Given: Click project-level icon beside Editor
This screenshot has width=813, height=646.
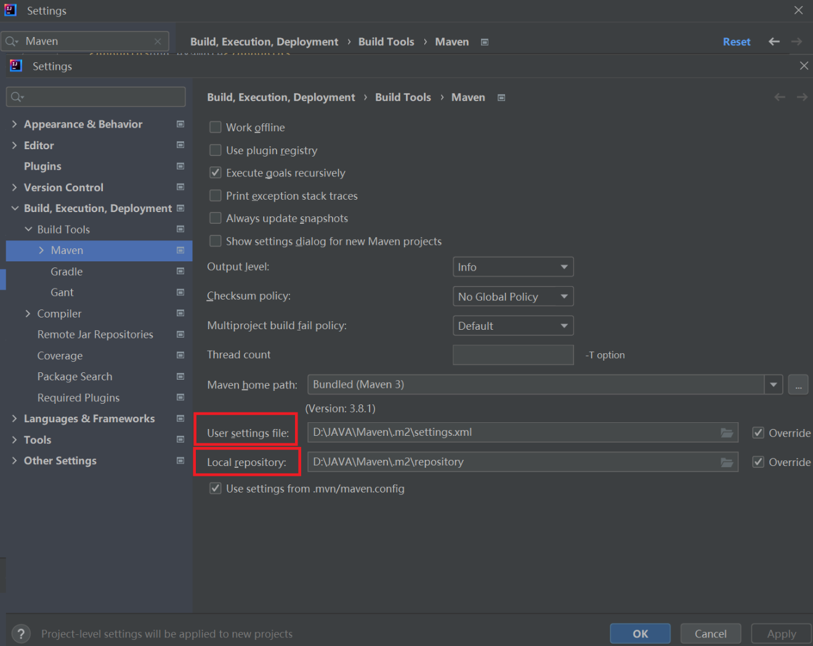Looking at the screenshot, I should tap(180, 145).
